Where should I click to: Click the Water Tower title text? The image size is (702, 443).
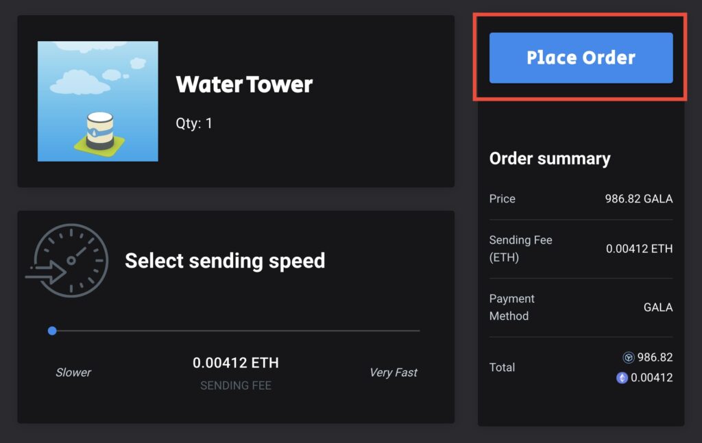click(244, 84)
